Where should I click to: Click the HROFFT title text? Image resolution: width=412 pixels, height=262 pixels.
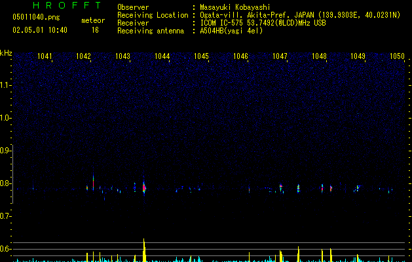67,5
